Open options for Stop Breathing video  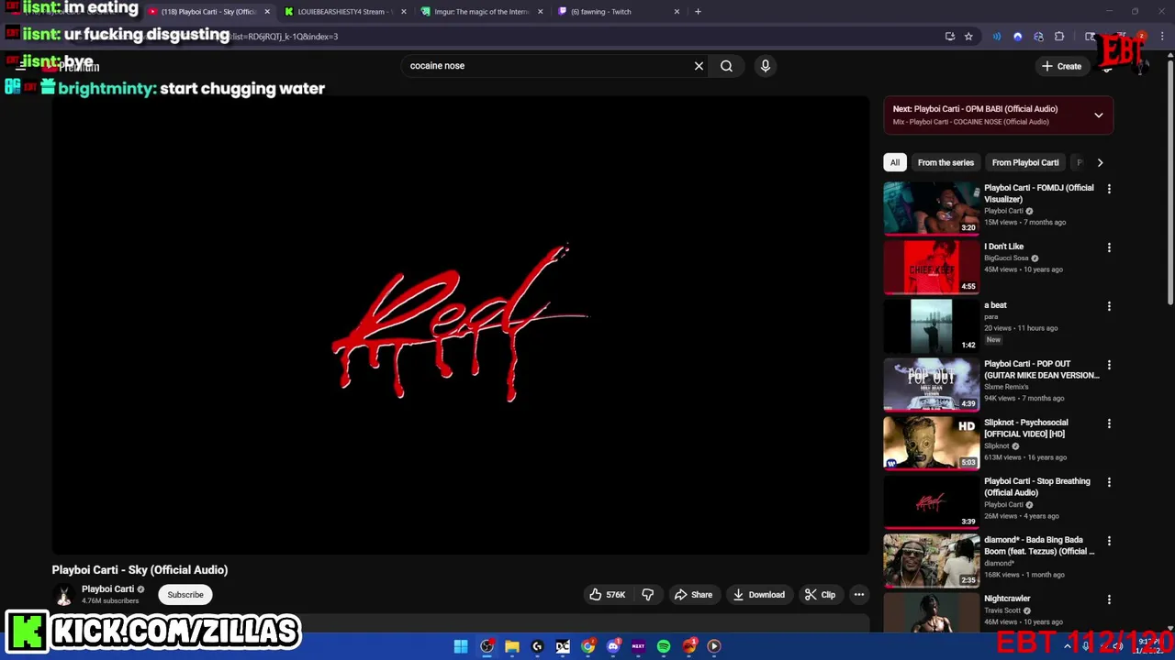point(1109,482)
